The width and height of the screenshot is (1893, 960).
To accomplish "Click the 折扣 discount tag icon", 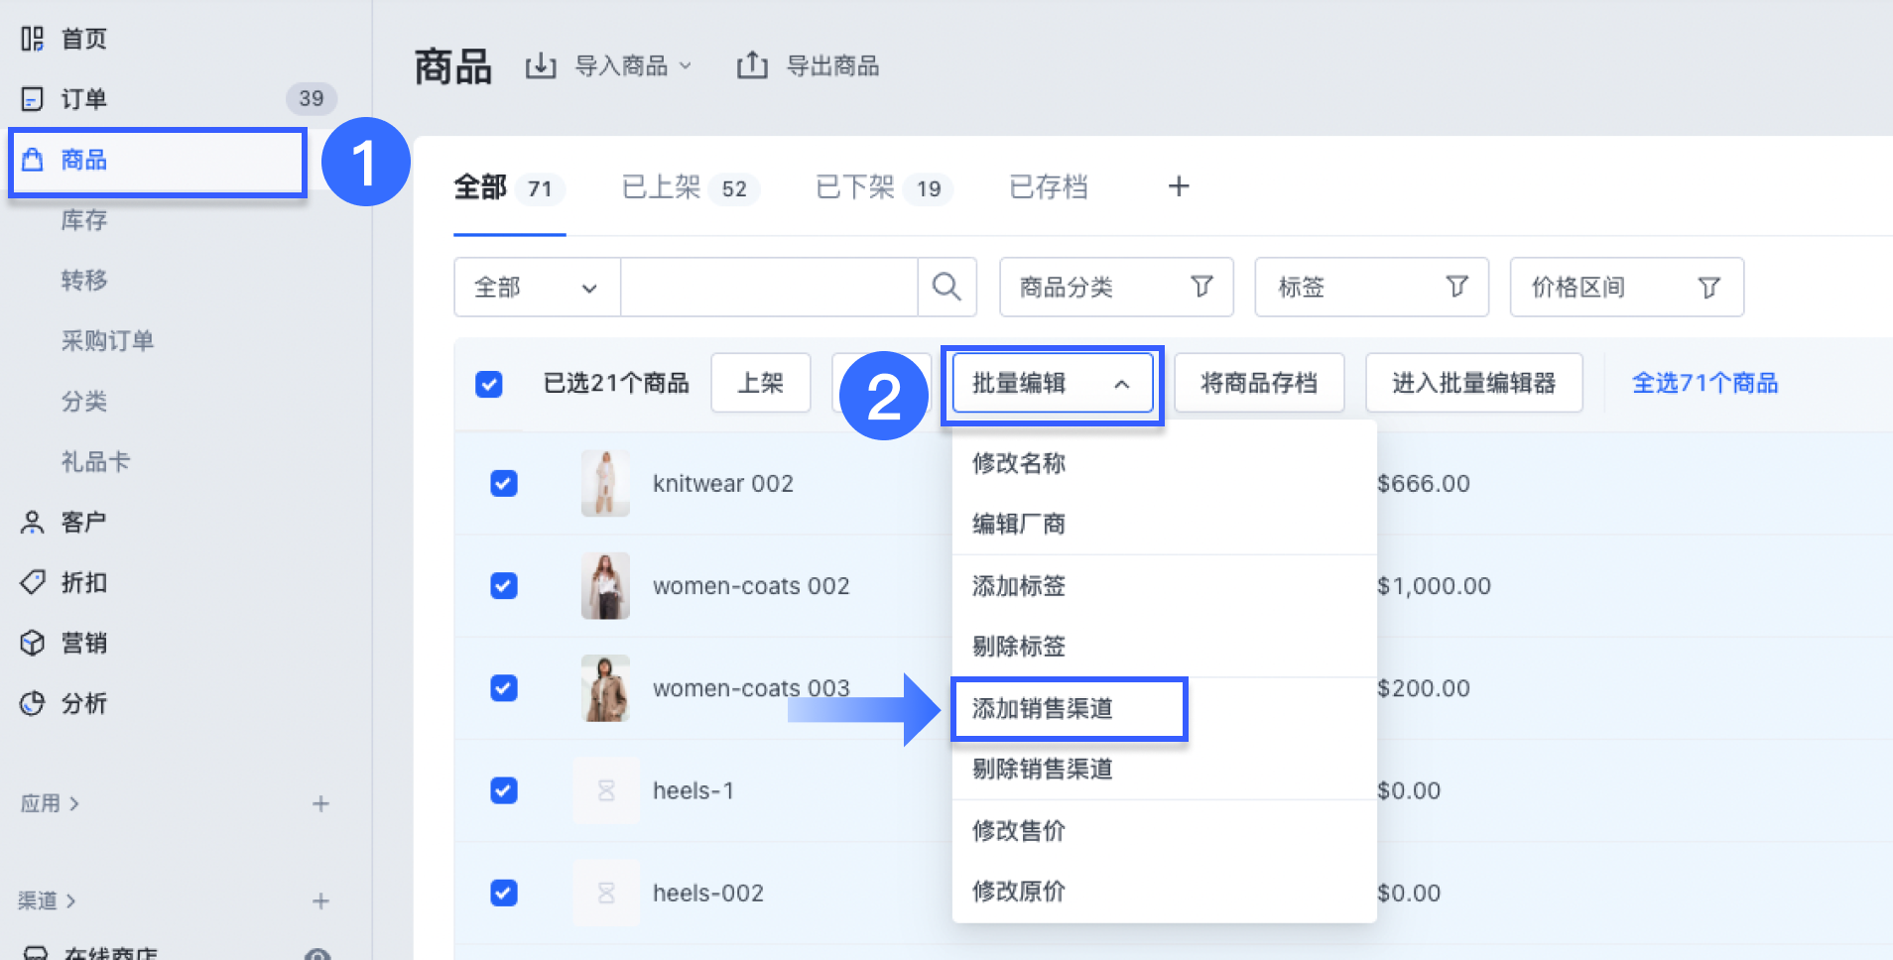I will (x=33, y=582).
